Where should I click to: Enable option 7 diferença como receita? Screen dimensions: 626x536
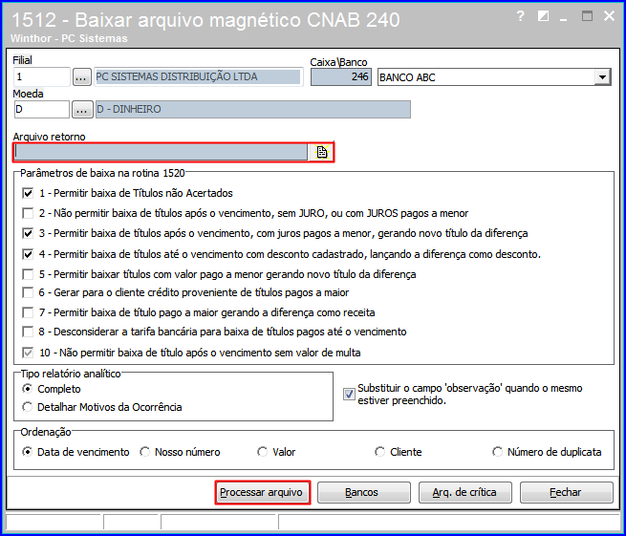pyautogui.click(x=28, y=312)
